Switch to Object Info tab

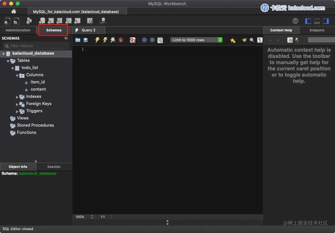pos(18,167)
